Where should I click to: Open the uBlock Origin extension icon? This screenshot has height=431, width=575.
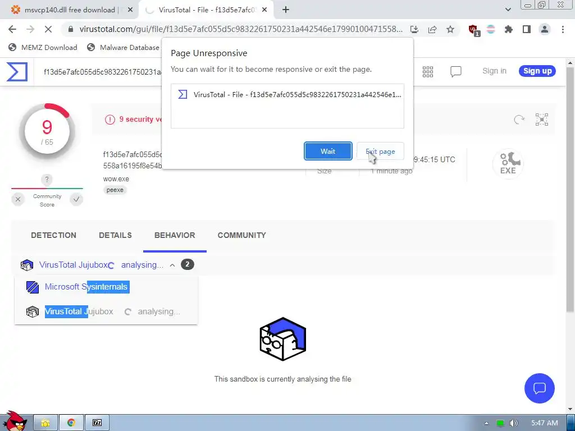(x=473, y=30)
